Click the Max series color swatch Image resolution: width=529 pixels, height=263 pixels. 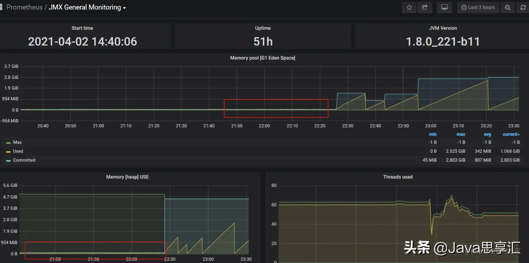click(8, 143)
